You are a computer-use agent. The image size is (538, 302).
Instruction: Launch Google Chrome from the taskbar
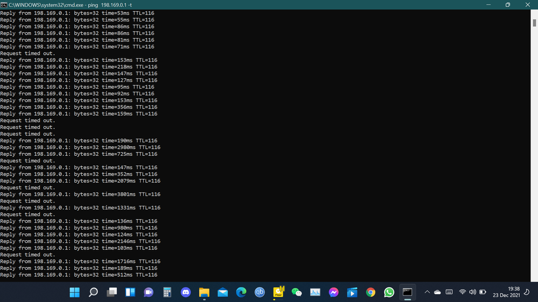click(x=371, y=292)
